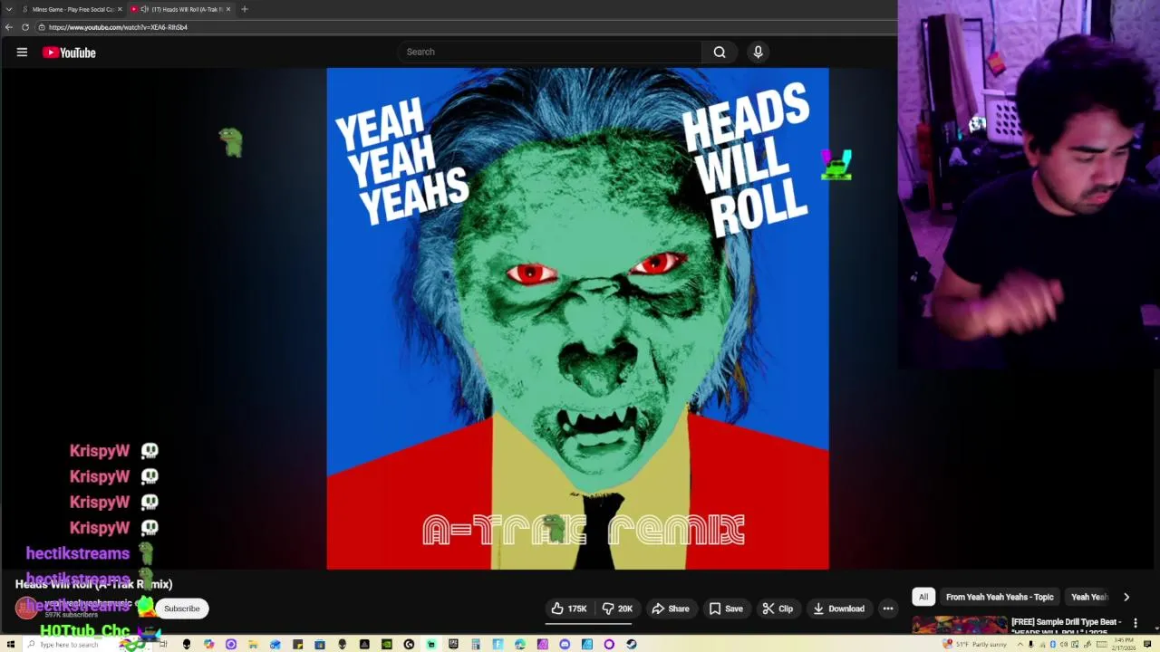1160x652 pixels.
Task: Open the notification center icon
Action: [x=1147, y=644]
